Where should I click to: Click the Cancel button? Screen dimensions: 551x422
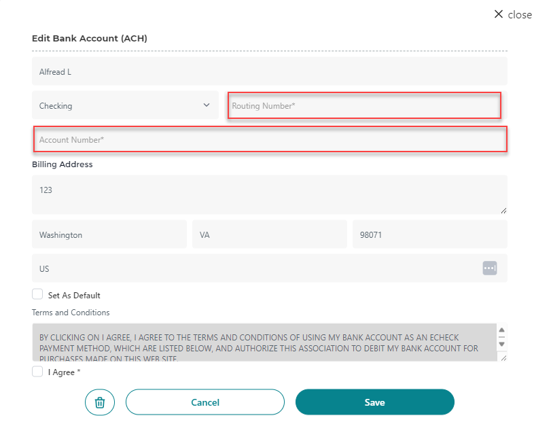tap(205, 402)
